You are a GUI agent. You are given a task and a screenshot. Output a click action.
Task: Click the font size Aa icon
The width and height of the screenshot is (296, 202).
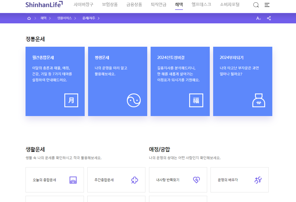click(258, 18)
